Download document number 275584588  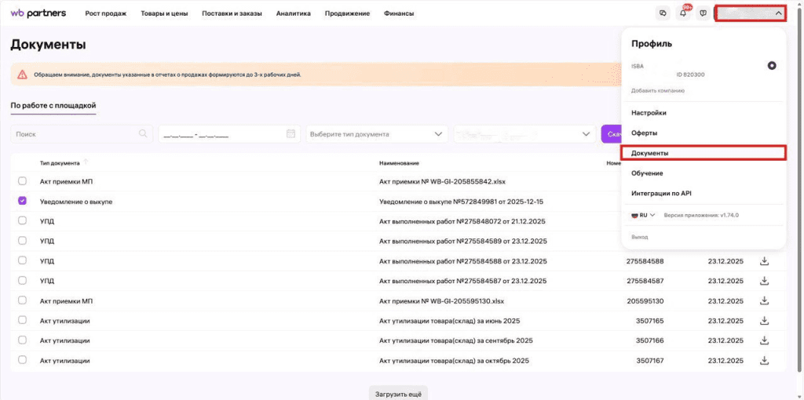[x=764, y=261]
